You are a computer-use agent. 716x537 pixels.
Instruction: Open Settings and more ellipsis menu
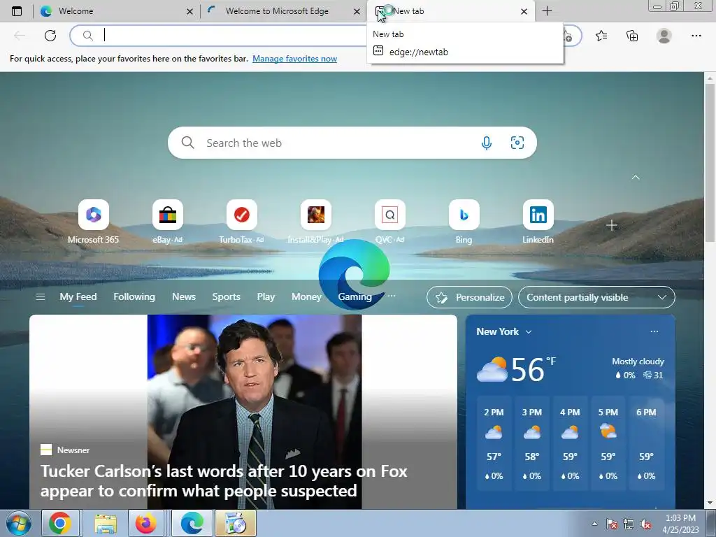[x=696, y=36]
